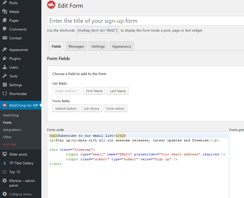
Task: Click the List choice button
Action: click(x=91, y=108)
